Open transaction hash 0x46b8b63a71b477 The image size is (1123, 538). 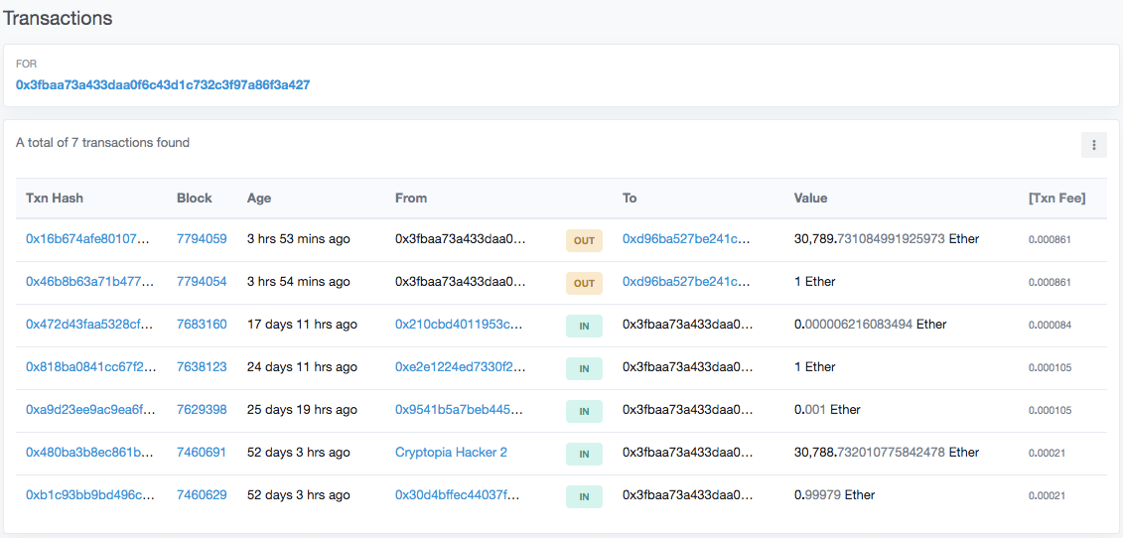pos(89,282)
